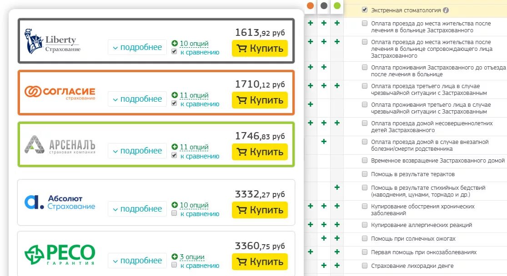This screenshot has height=276, width=507.
Task: Click к сравнению link for Liberty
Action: (200, 52)
